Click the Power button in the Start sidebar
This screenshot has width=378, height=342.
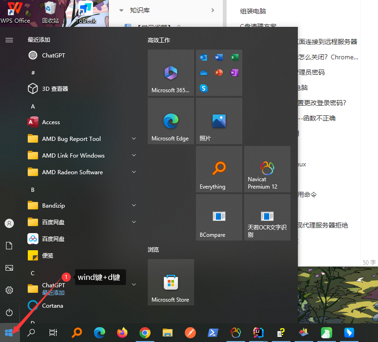coord(9,312)
